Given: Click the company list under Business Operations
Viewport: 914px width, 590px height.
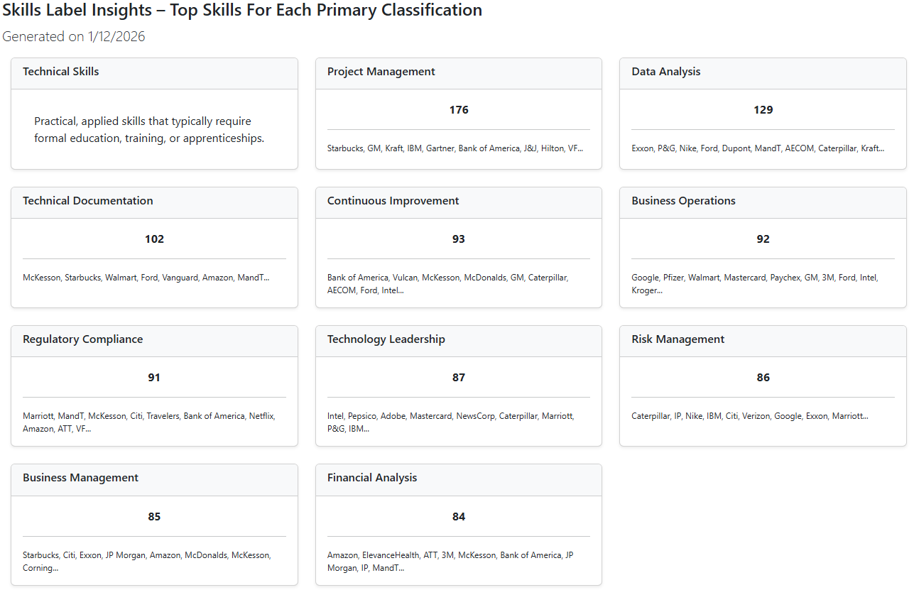Looking at the screenshot, I should [754, 283].
